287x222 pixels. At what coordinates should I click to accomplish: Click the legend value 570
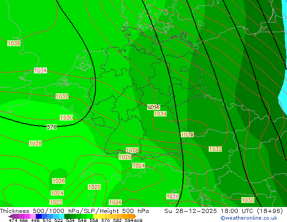click(105, 220)
